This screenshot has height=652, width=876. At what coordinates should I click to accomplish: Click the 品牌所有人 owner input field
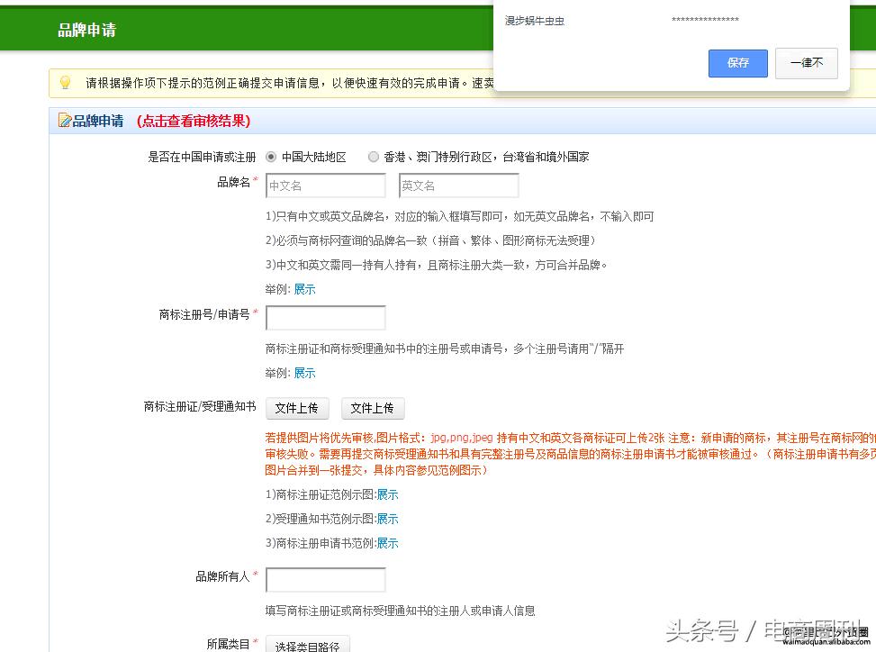pyautogui.click(x=325, y=579)
